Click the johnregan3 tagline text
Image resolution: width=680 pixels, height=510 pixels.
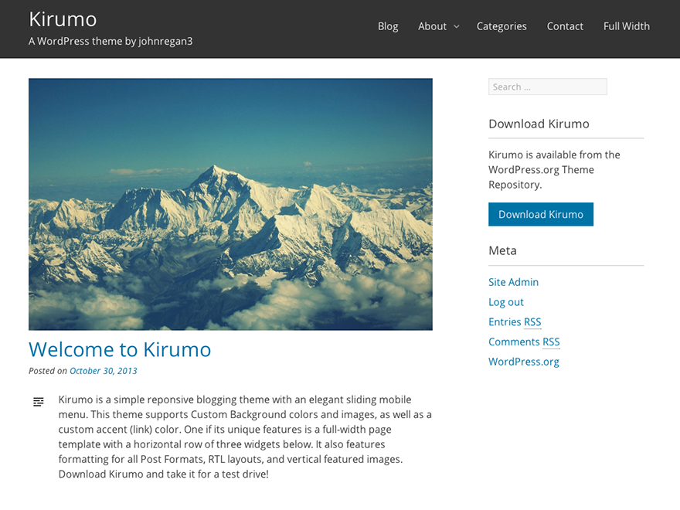(110, 41)
